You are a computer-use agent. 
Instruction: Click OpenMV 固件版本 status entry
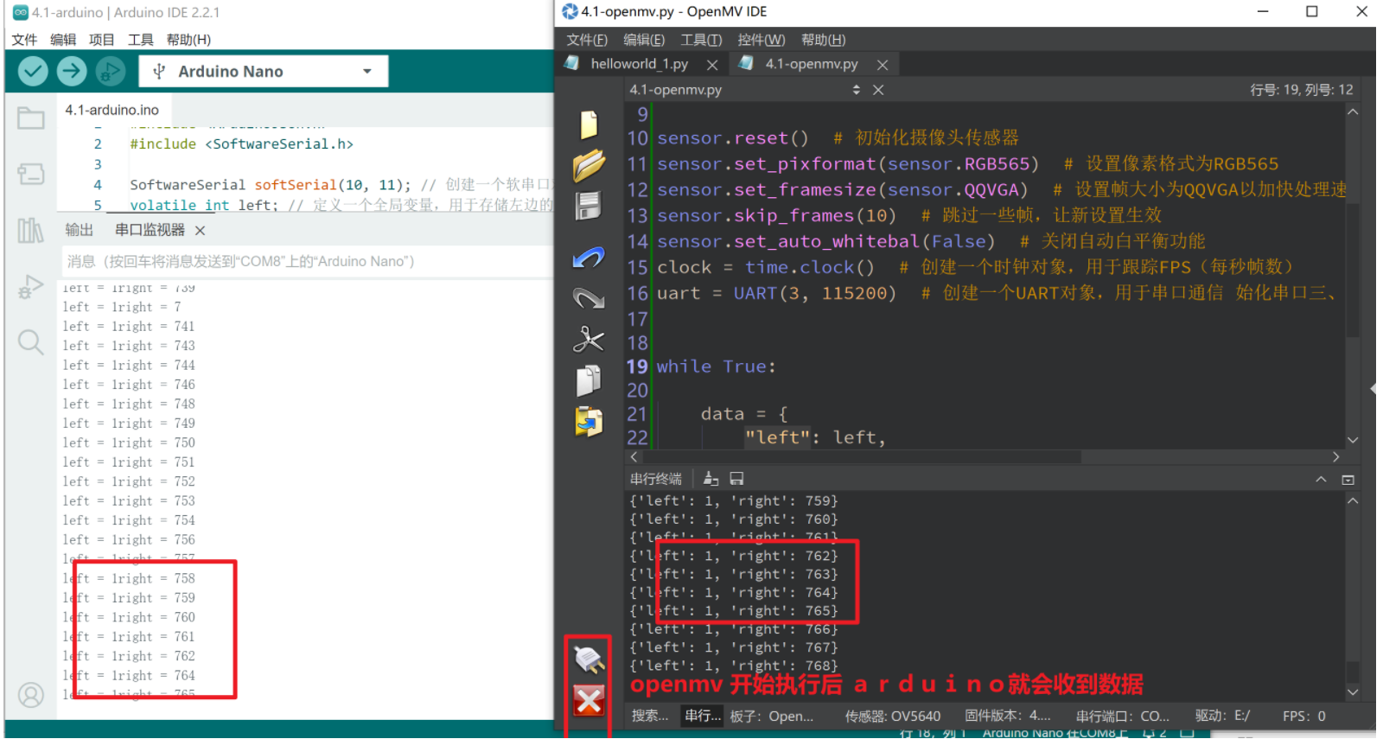click(1008, 716)
